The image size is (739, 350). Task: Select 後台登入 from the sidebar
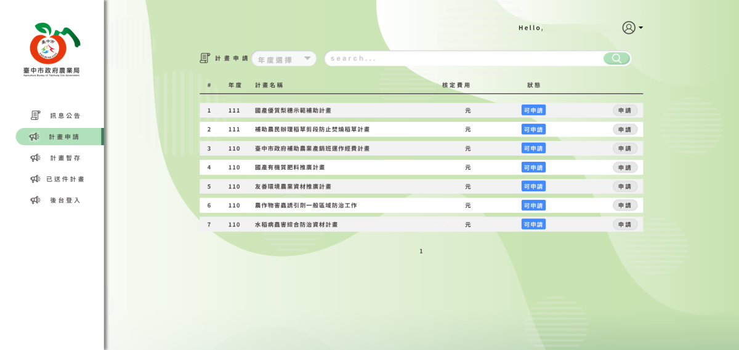pos(65,201)
